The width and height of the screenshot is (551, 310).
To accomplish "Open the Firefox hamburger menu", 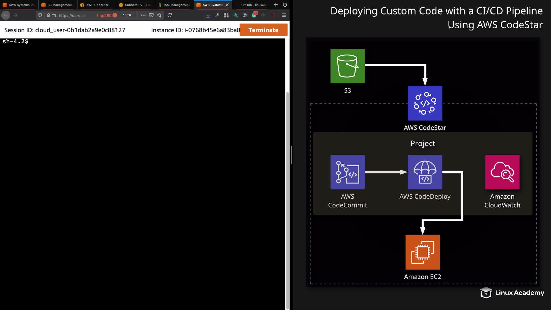I will pos(284,15).
